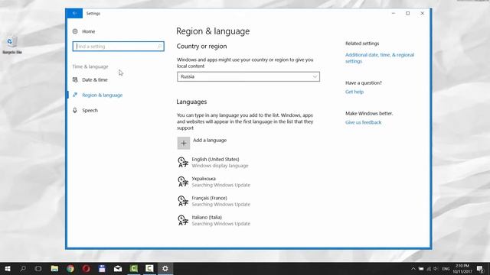Open the Mail app from the taskbar
Image resolution: width=490 pixels, height=275 pixels.
pos(118,268)
